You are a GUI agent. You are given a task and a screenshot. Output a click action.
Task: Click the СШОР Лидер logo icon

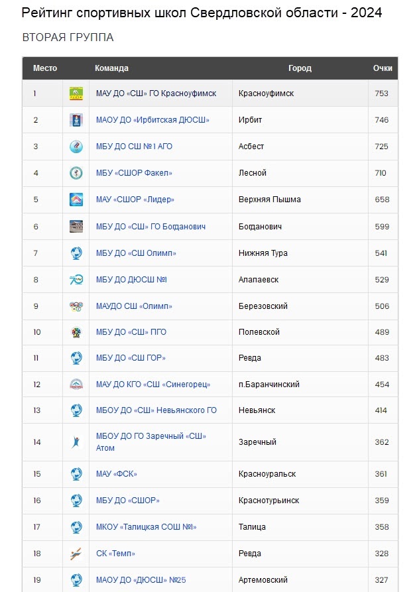pyautogui.click(x=76, y=200)
